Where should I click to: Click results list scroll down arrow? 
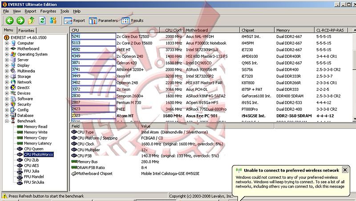354,119
